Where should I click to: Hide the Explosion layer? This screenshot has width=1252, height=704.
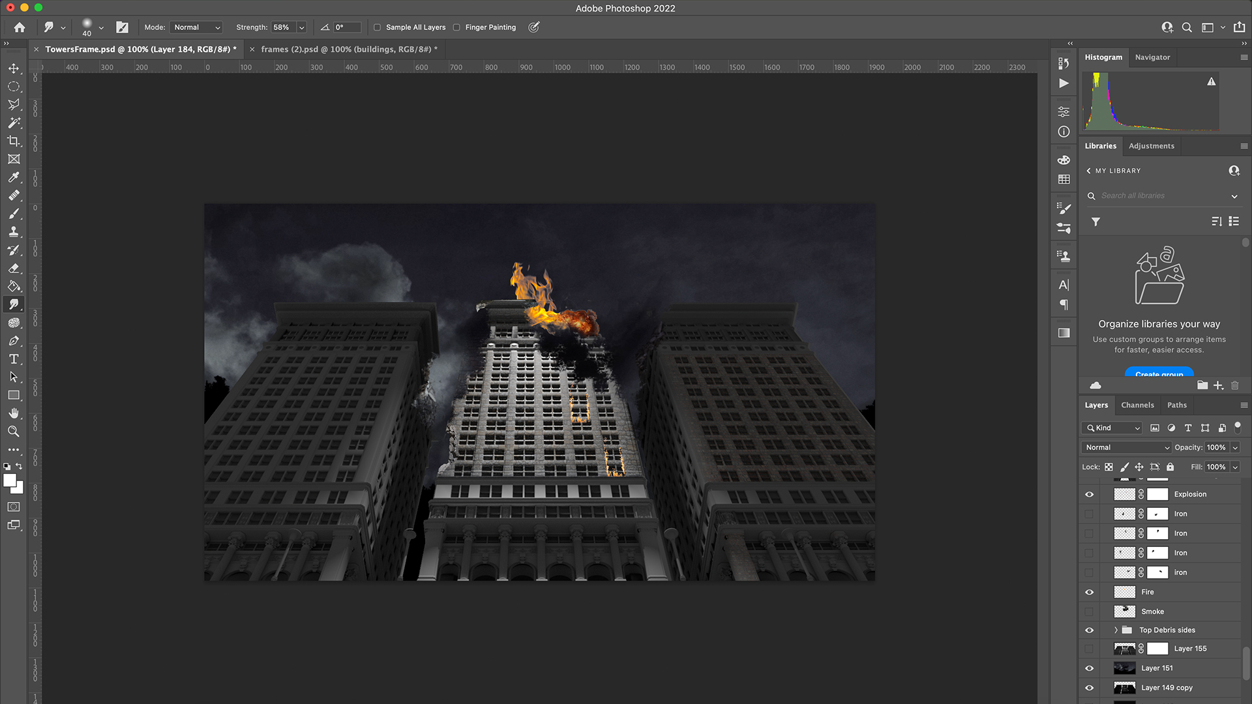pyautogui.click(x=1089, y=494)
